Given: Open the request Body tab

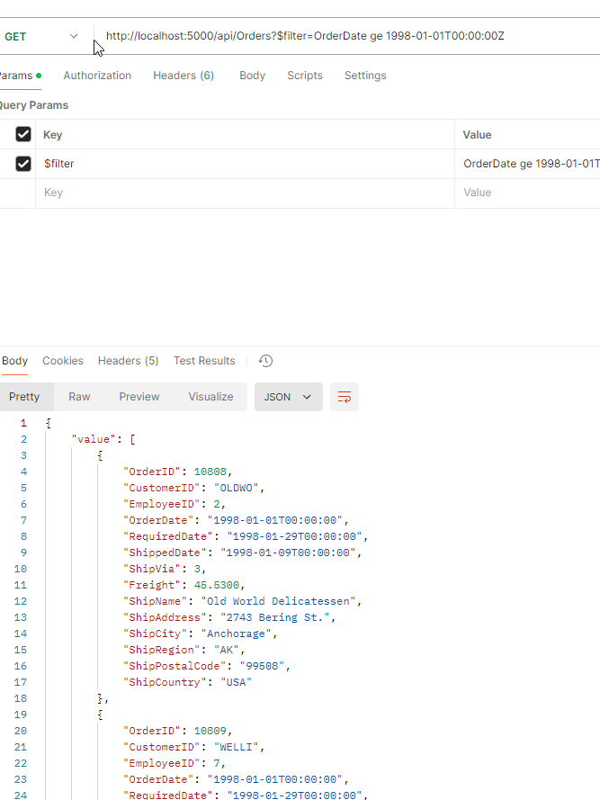Looking at the screenshot, I should pos(252,76).
